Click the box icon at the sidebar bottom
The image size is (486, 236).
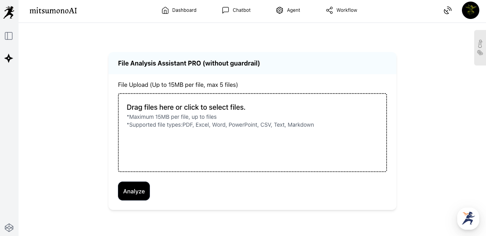[x=9, y=228]
